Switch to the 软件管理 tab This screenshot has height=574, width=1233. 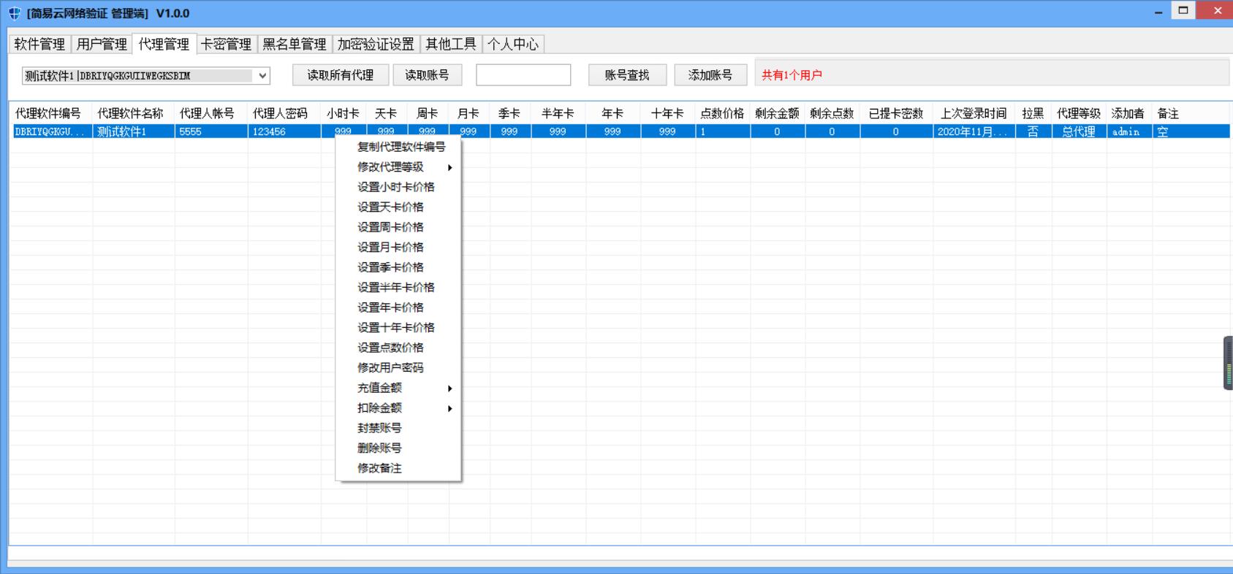(x=39, y=45)
